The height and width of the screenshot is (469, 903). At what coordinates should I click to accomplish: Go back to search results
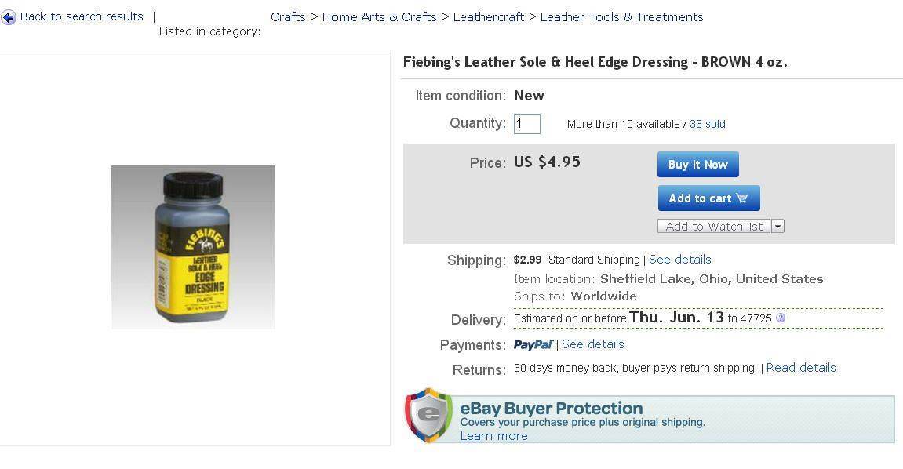tap(82, 16)
